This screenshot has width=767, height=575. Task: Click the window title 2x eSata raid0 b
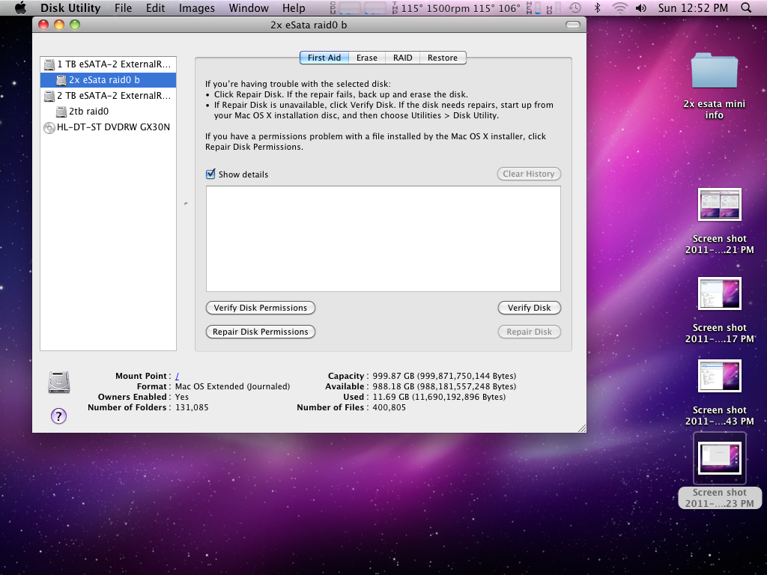tap(309, 25)
